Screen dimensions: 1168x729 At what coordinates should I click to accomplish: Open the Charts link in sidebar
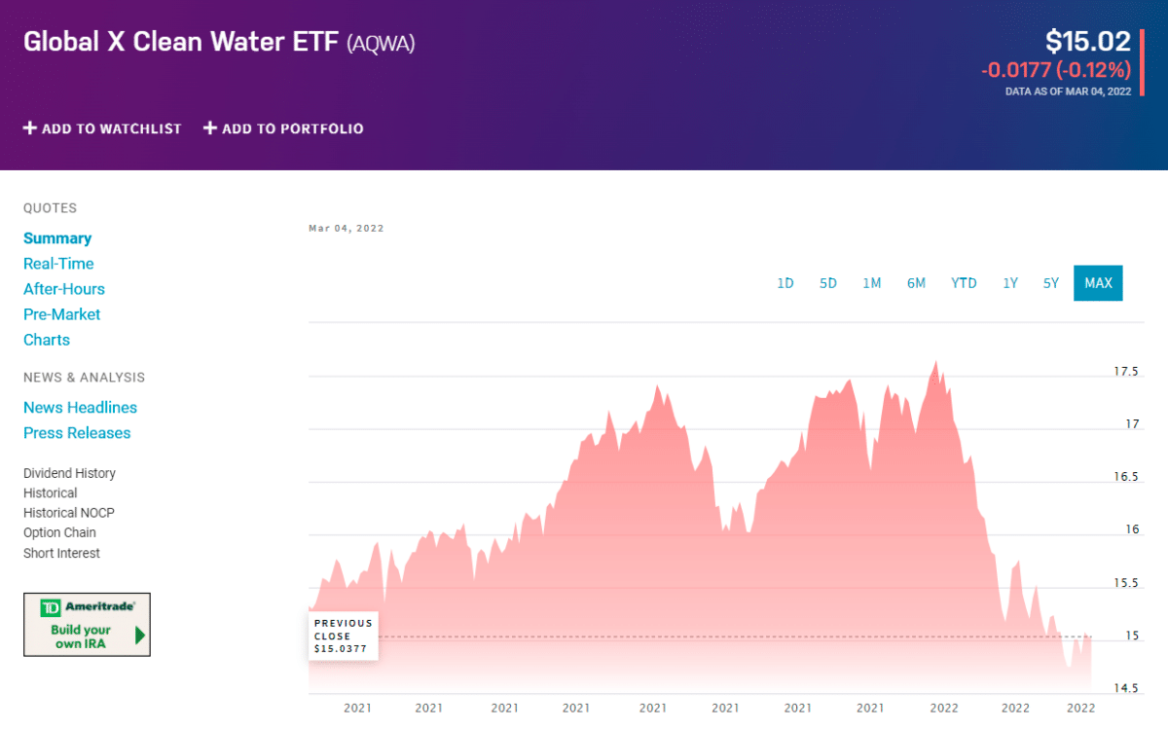(x=47, y=340)
